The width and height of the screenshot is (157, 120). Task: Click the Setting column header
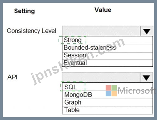coord(24,11)
